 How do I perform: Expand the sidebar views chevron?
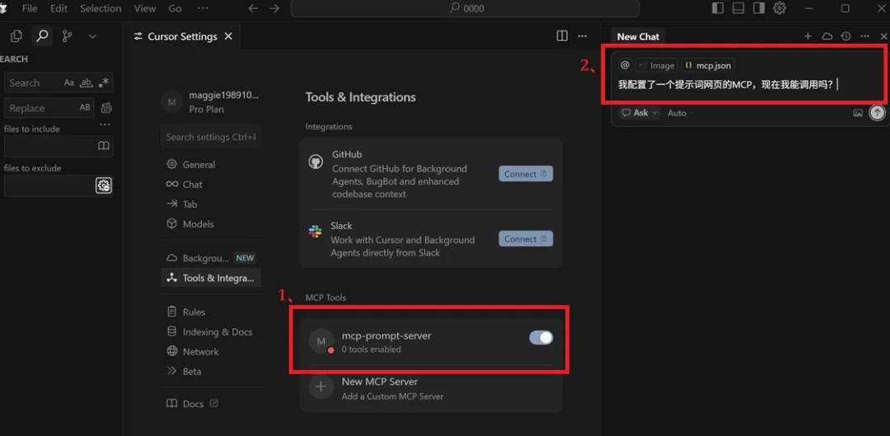(x=92, y=36)
